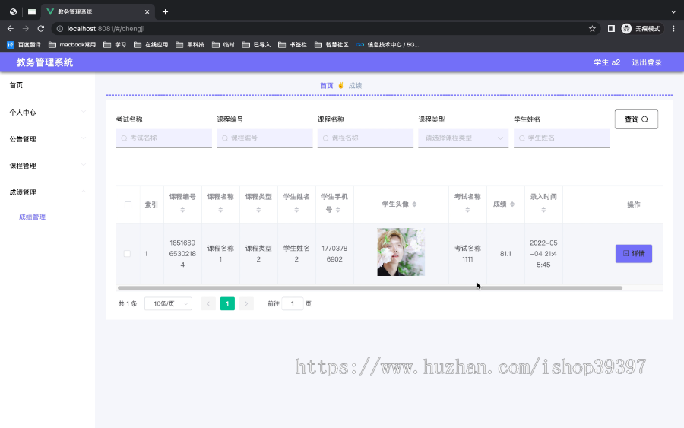Screen dimensions: 684x428
Task: Expand 个人中心 sidebar menu
Action: [48, 112]
